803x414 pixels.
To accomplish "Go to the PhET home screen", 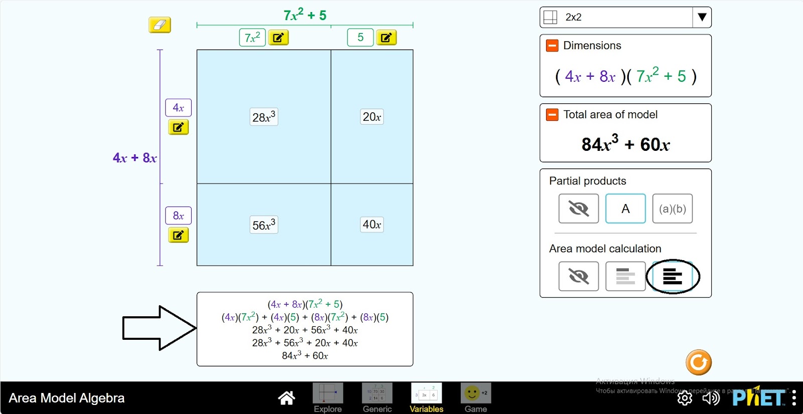I will [x=287, y=398].
